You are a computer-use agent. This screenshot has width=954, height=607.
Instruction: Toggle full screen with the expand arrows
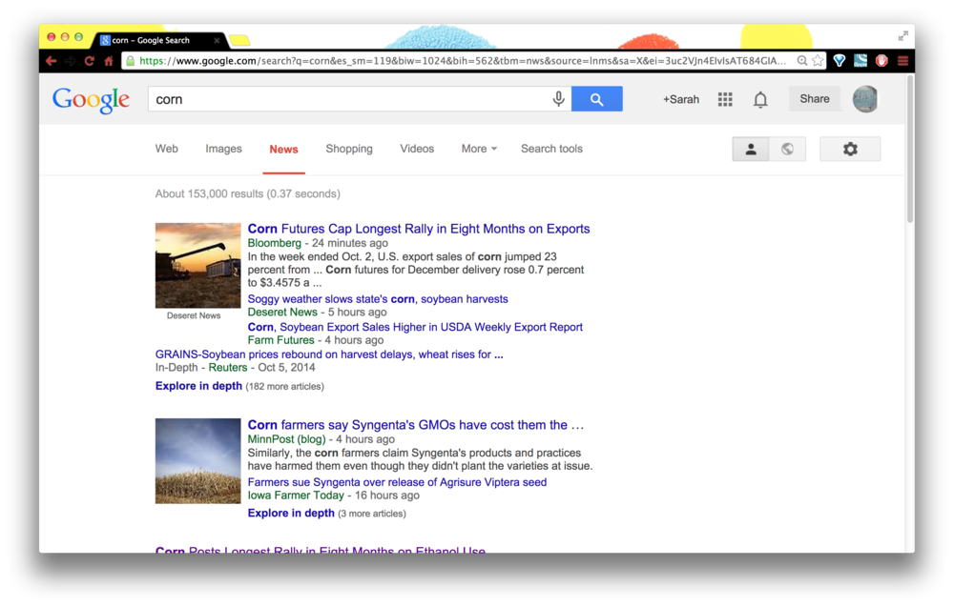[902, 36]
